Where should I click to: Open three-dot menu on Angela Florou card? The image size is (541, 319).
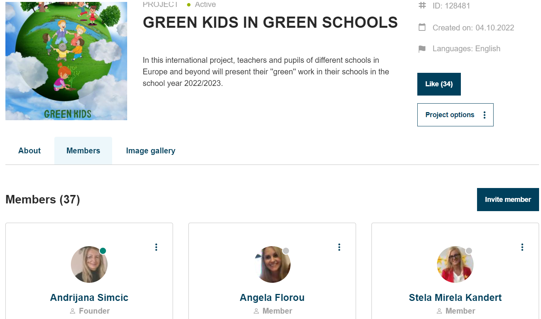pyautogui.click(x=339, y=247)
